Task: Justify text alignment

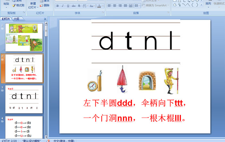Action: [125, 5]
